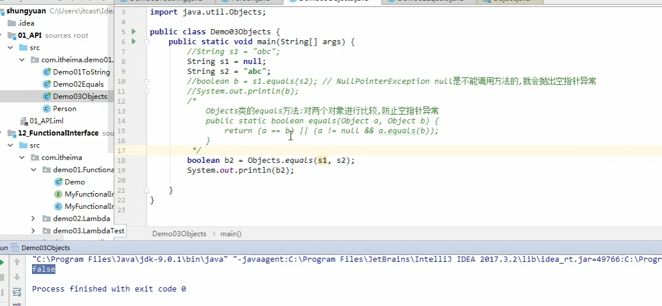Click the Run tab's Demo03Objects configuration icon

click(15, 248)
